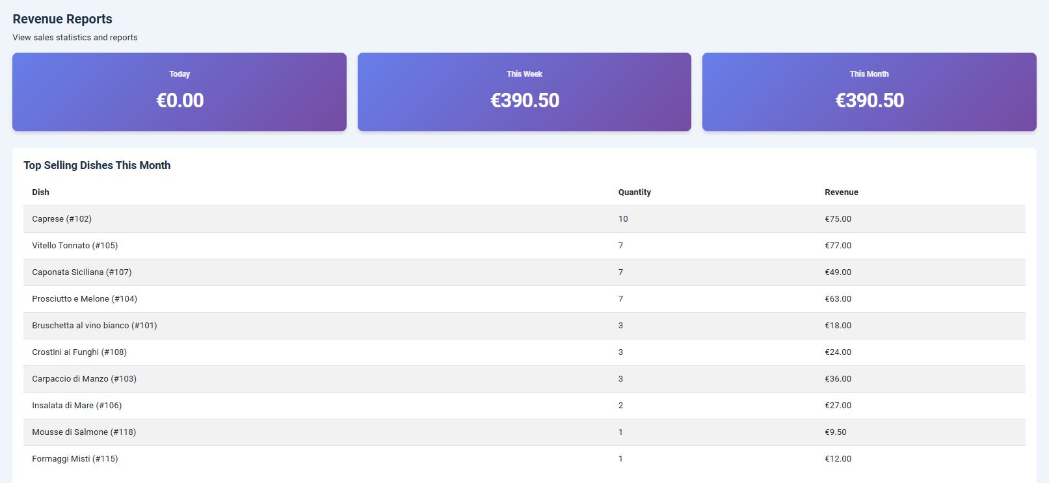Open the Vitello Tonnato (#105) entry
Viewport: 1049px width, 483px height.
(74, 246)
